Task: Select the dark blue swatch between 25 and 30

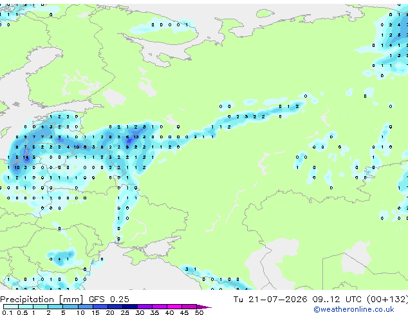Action: pos(129,307)
